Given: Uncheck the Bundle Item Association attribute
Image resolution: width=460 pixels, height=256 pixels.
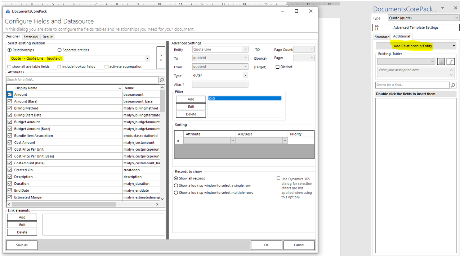Looking at the screenshot, I should point(10,136).
